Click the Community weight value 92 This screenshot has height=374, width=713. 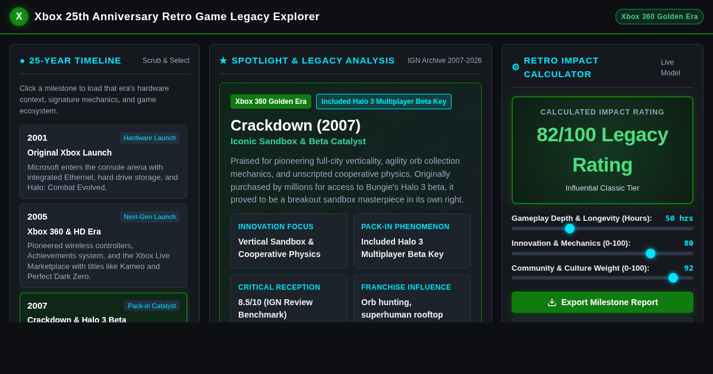689,268
